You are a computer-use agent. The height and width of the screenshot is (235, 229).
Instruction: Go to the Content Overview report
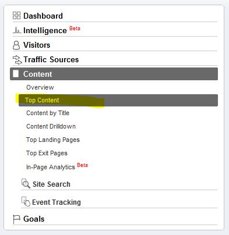40,87
